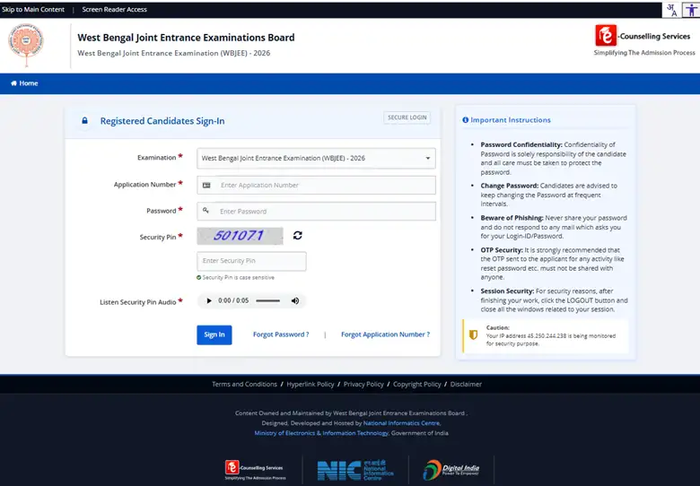
Task: Click the Sign In button
Action: tap(214, 334)
